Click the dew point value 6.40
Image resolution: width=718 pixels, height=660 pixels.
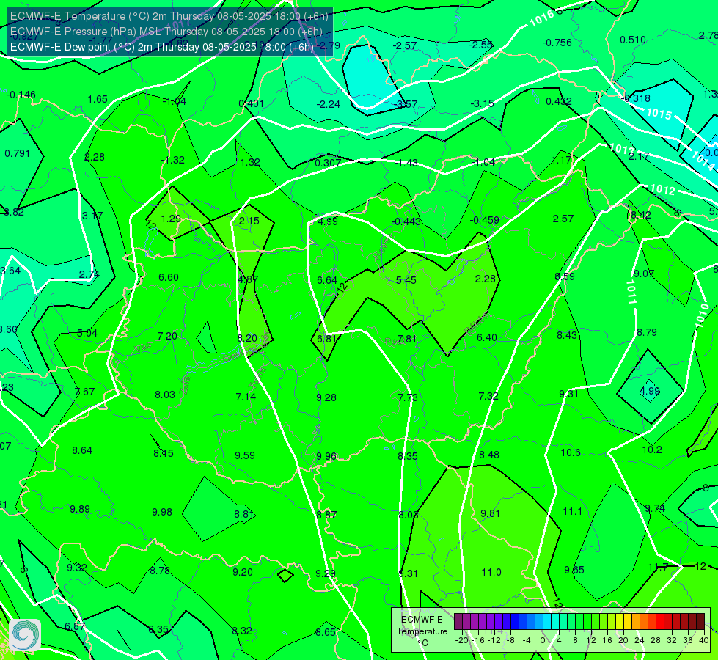487,337
